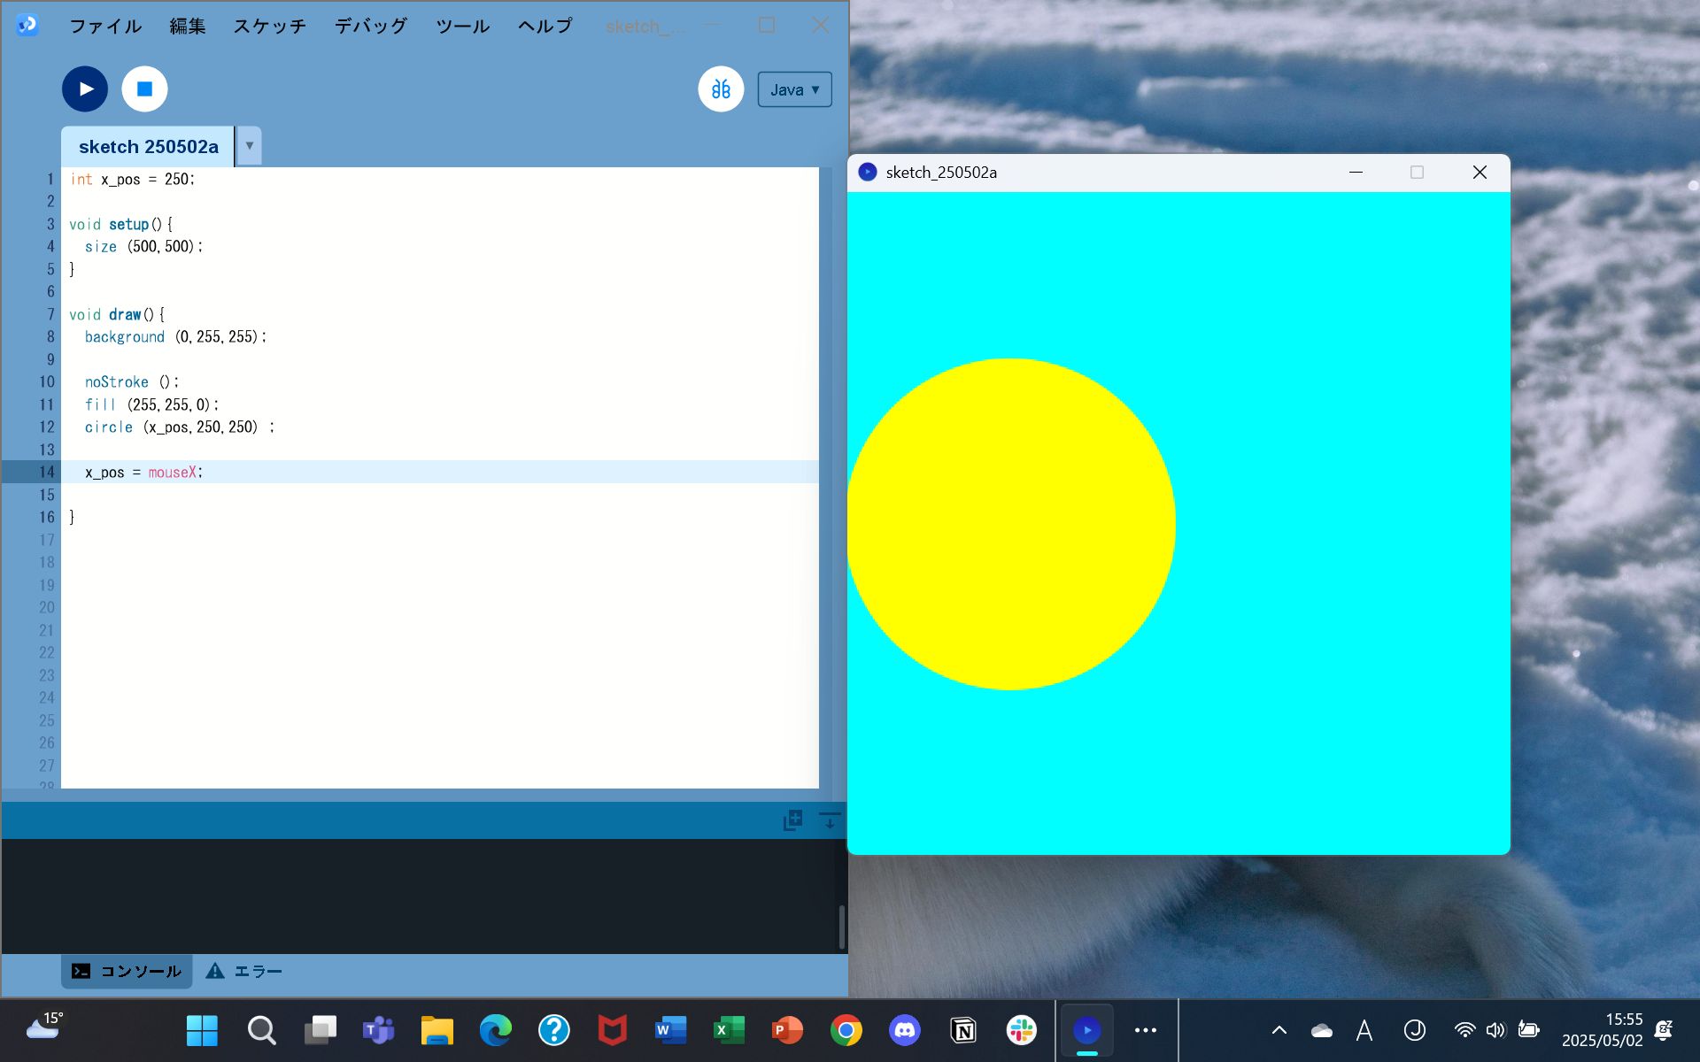The width and height of the screenshot is (1700, 1062).
Task: Stop the running sketch
Action: tap(144, 89)
